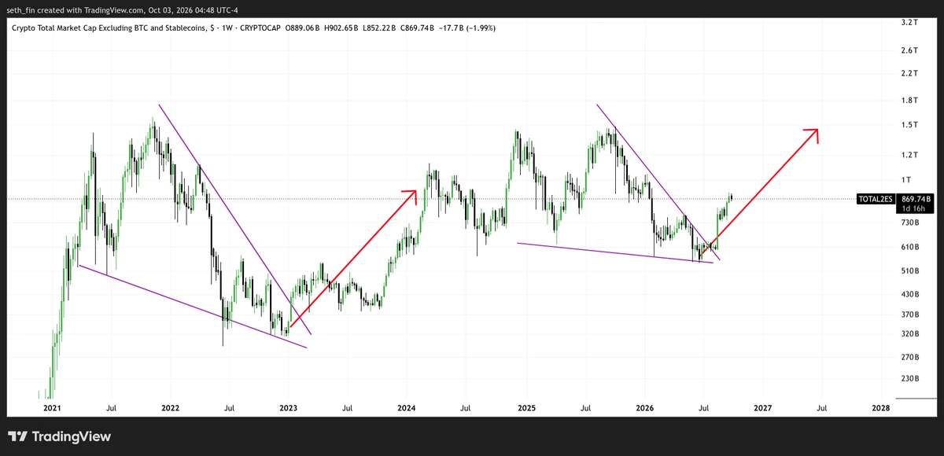Image resolution: width=944 pixels, height=456 pixels.
Task: Click the 320B price axis label
Action: [911, 334]
